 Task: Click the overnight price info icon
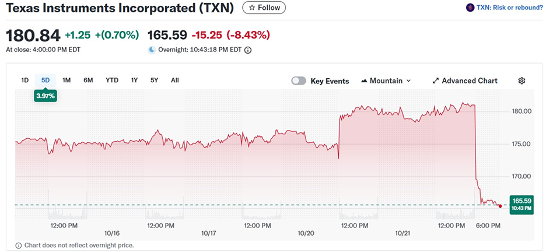[x=248, y=50]
